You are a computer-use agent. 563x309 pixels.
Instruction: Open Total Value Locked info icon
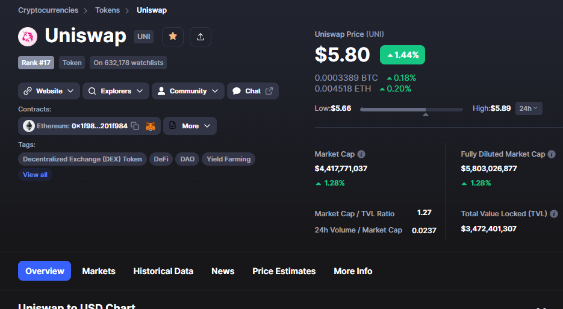pyautogui.click(x=554, y=214)
